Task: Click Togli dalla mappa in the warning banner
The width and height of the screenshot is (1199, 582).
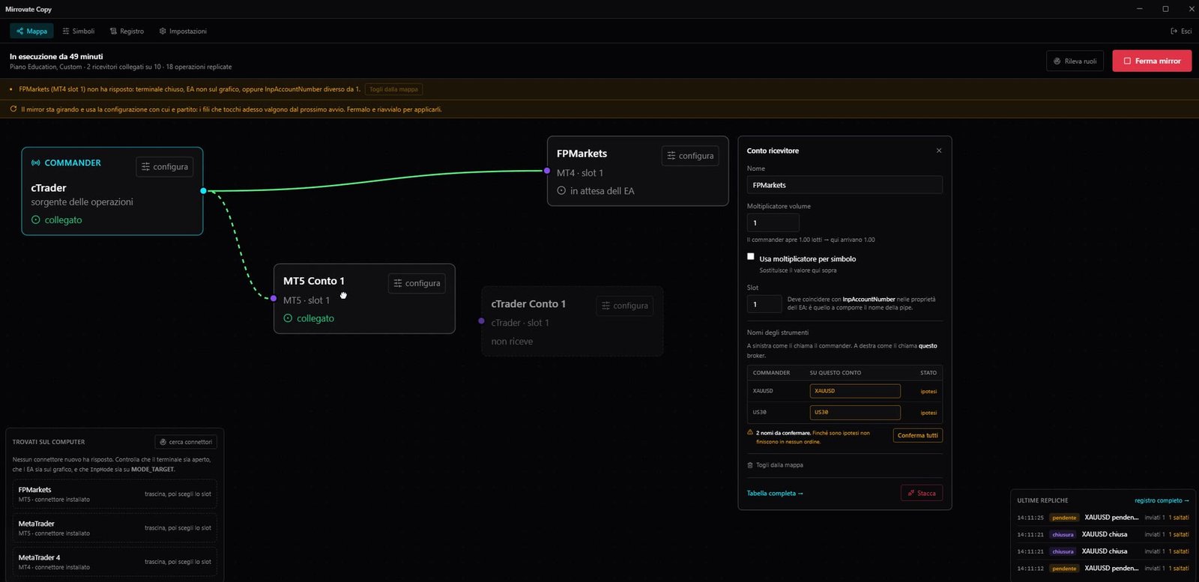Action: click(393, 89)
